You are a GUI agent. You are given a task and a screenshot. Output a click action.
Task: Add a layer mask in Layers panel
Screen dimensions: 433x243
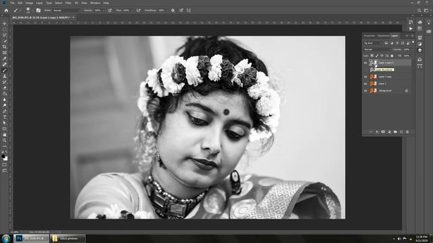coord(383,132)
